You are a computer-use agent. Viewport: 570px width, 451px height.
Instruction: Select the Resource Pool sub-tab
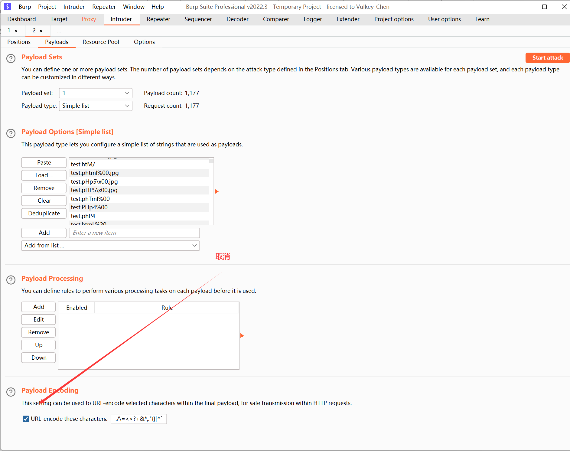[x=101, y=42]
